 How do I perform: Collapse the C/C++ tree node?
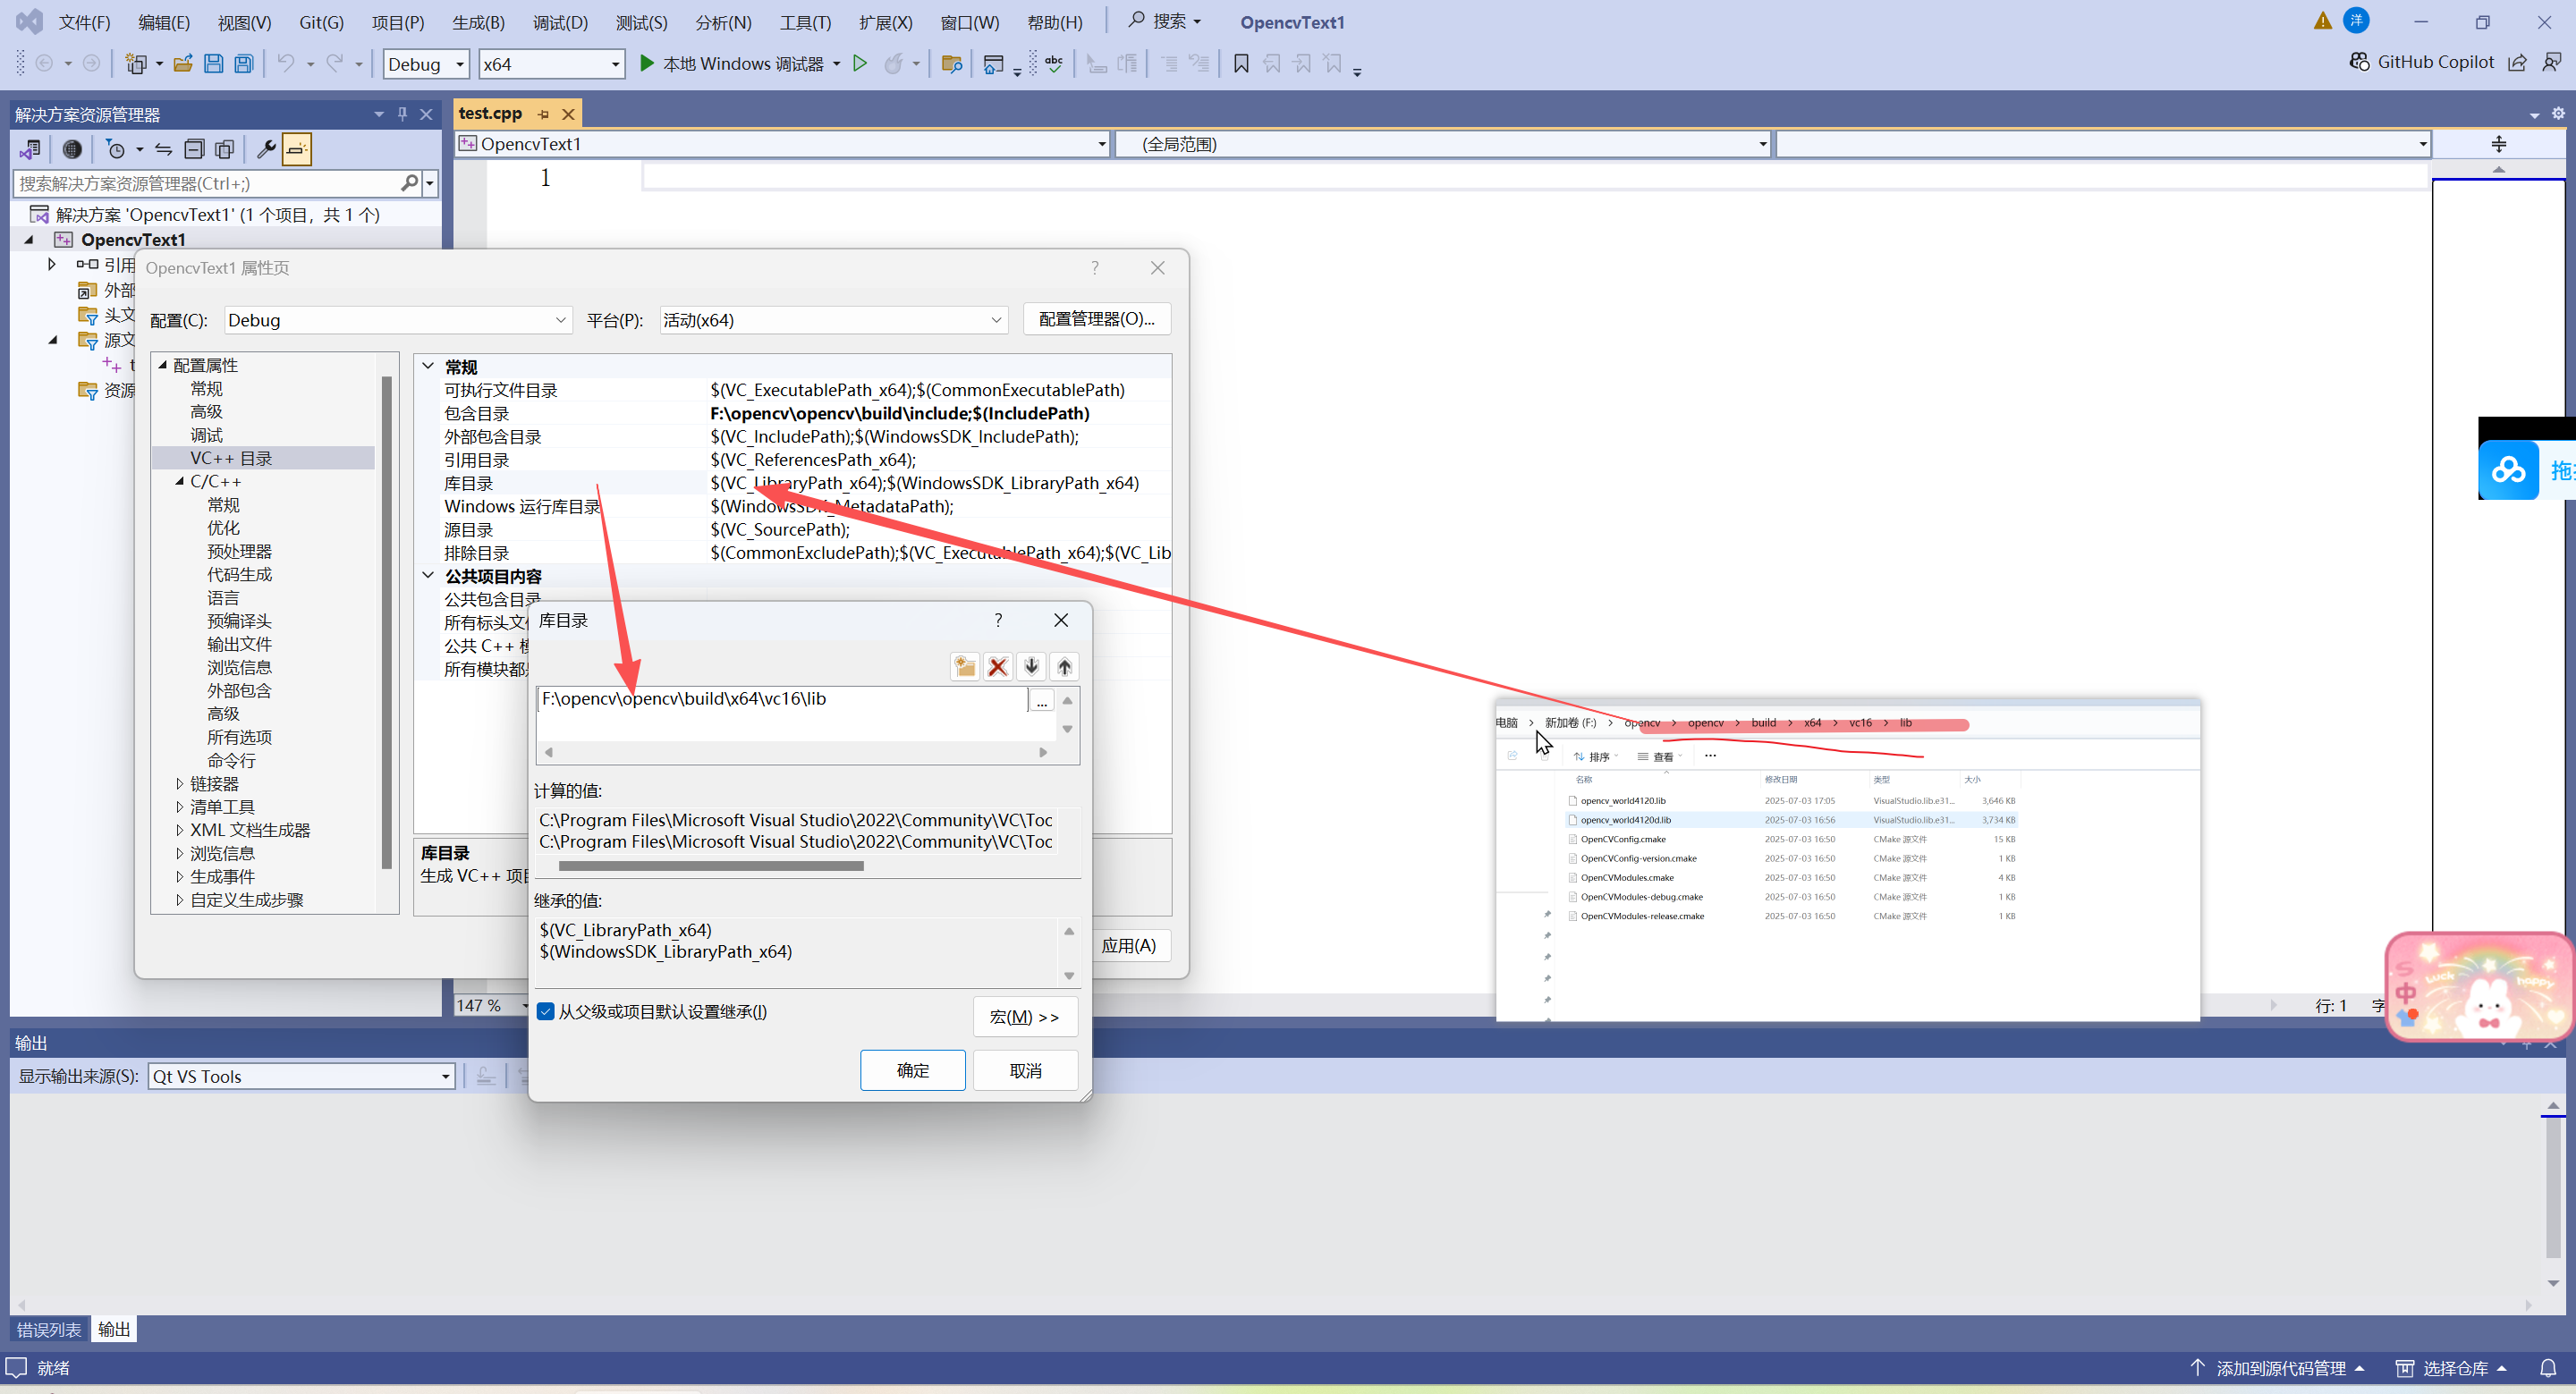(180, 481)
